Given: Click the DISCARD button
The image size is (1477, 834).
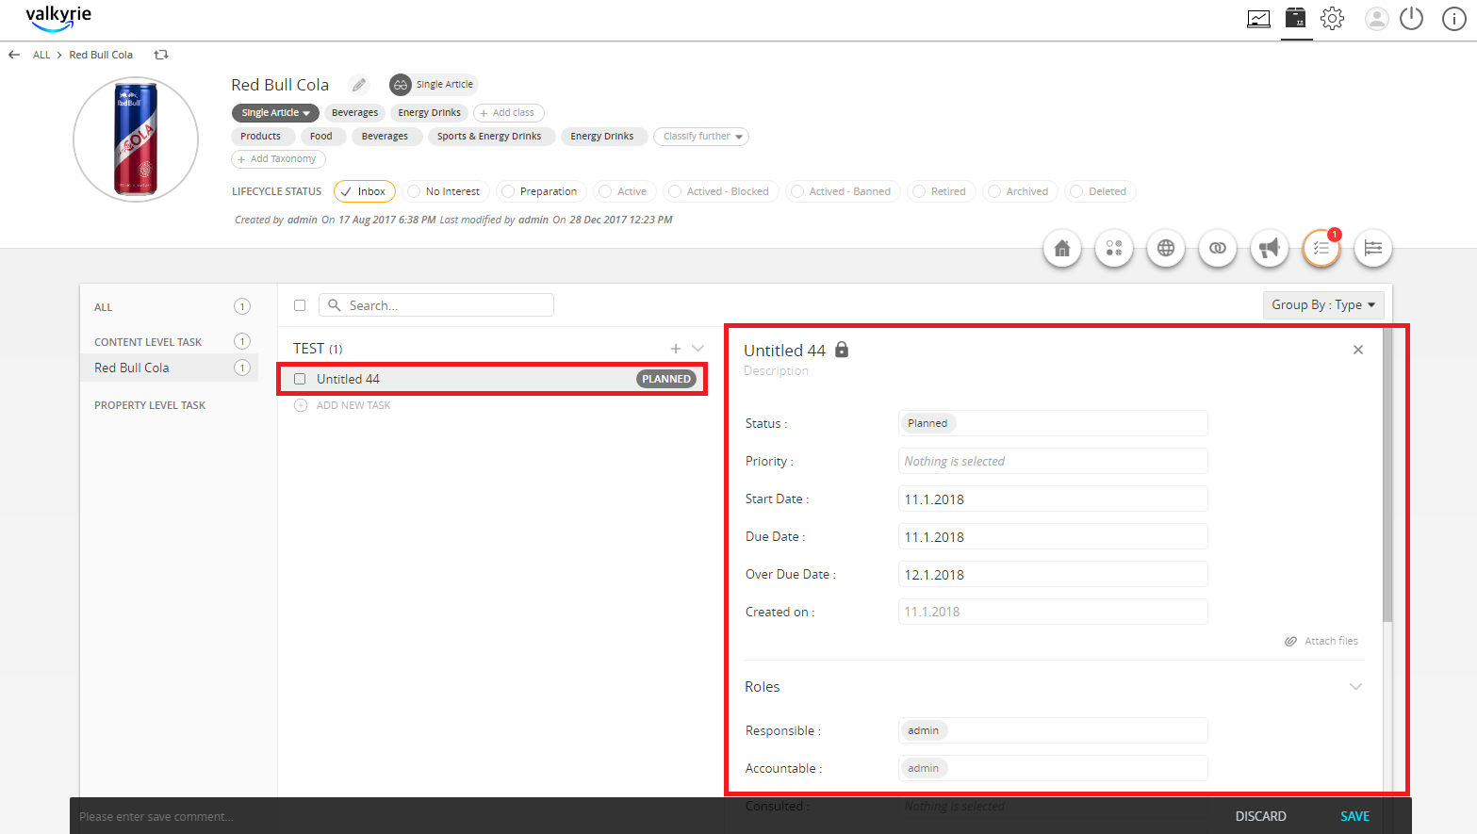Looking at the screenshot, I should pos(1260,816).
